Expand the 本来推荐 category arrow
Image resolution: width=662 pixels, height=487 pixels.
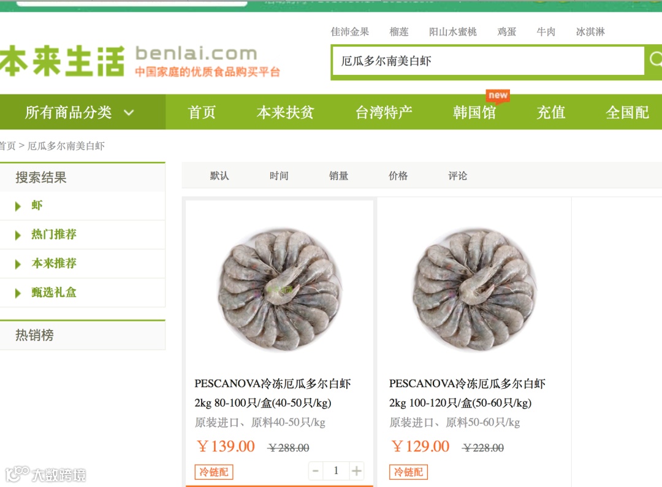click(18, 264)
